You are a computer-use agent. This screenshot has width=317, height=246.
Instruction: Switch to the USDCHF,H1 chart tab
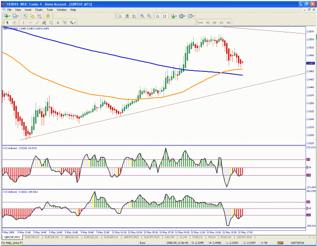point(32,237)
